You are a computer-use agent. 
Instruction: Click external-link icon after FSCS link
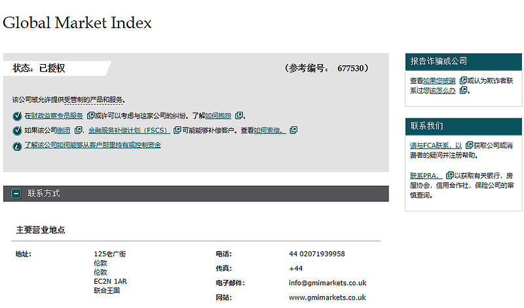pyautogui.click(x=177, y=130)
